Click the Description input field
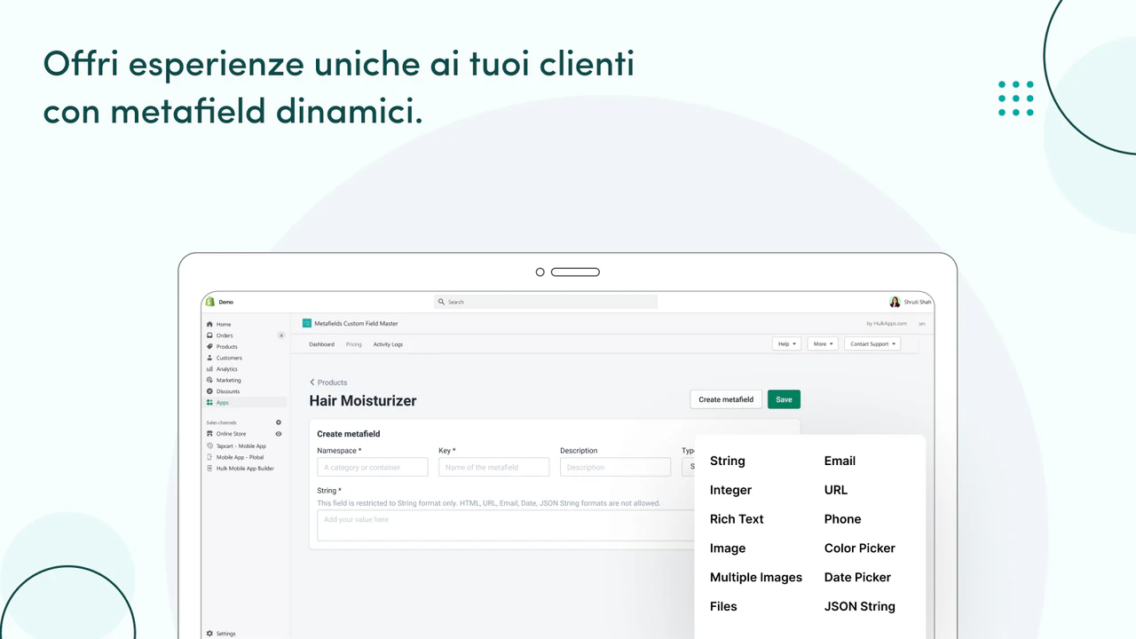The image size is (1136, 639). (x=615, y=467)
